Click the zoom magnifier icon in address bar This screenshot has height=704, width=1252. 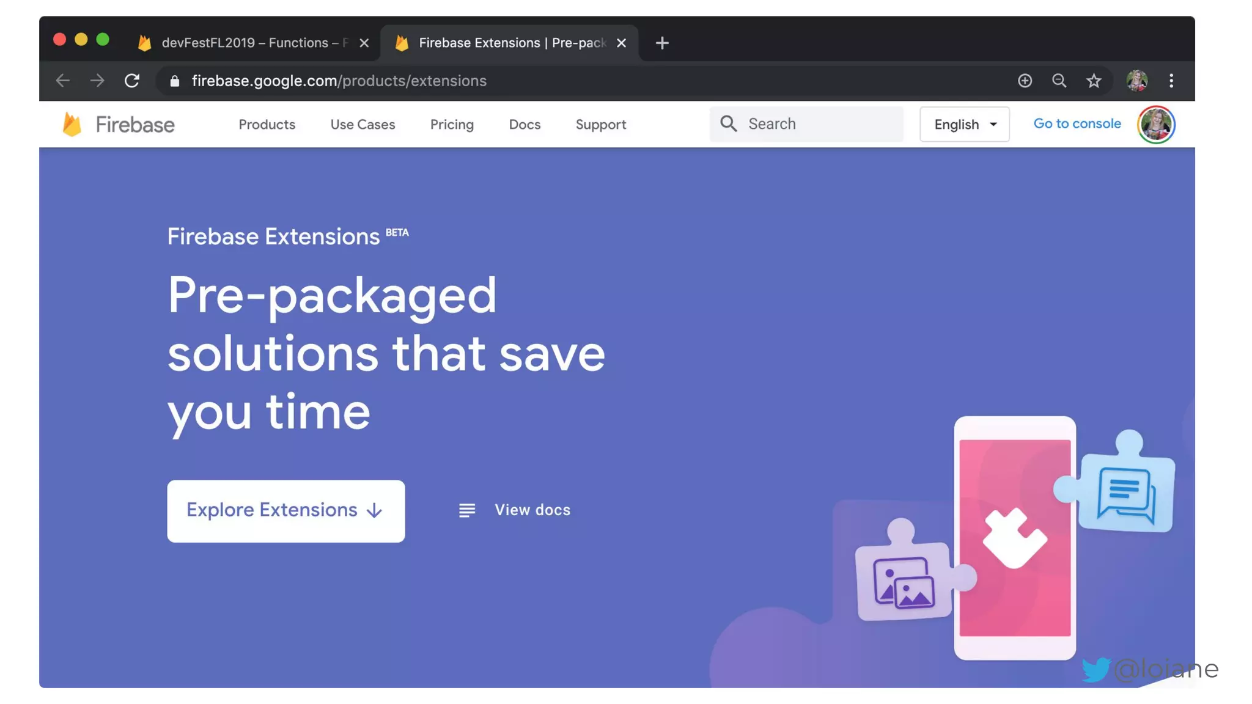coord(1059,81)
